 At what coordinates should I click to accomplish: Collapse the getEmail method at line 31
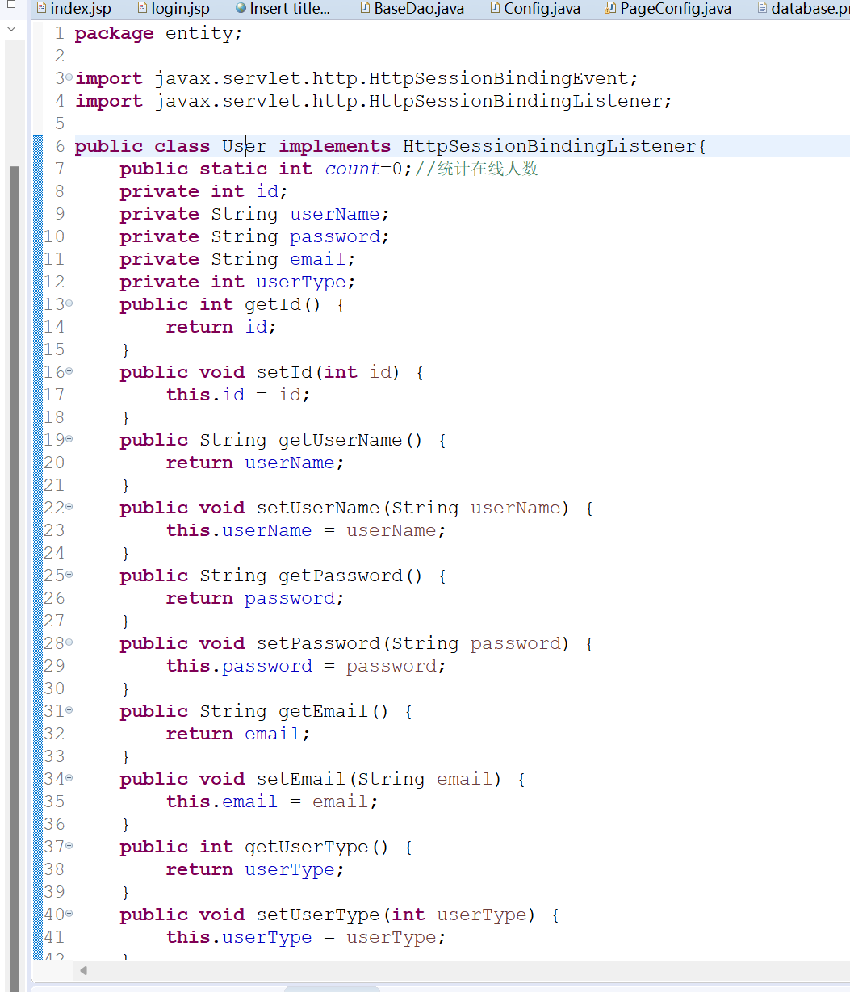click(x=69, y=710)
